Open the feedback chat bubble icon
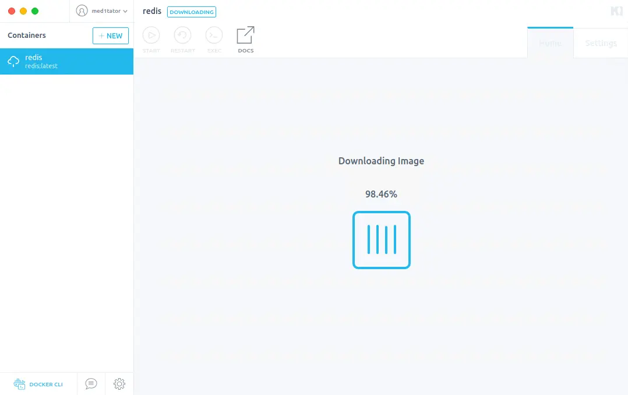The image size is (628, 395). [91, 384]
